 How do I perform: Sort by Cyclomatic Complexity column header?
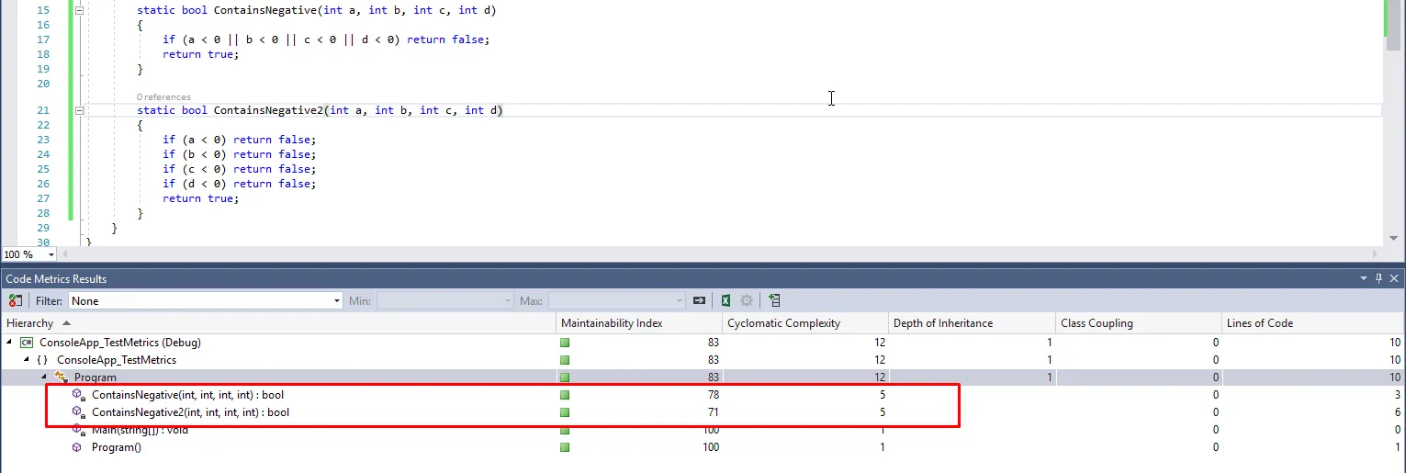point(805,323)
